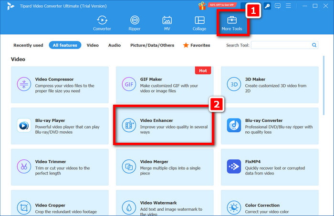
Task: Click 'Create customized 3D video' description
Action: 276,88
